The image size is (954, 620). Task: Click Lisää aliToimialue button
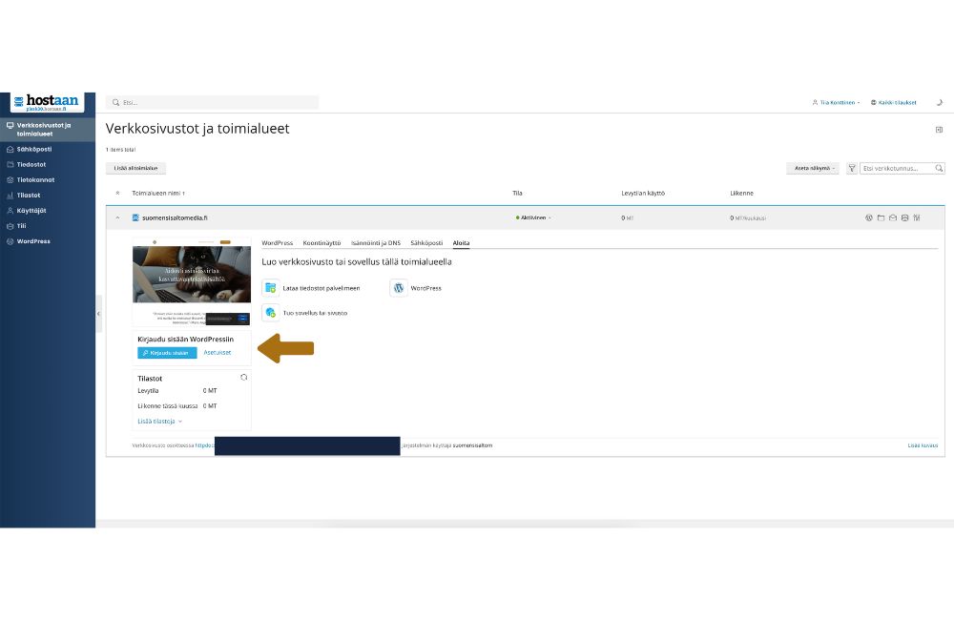[x=135, y=168]
